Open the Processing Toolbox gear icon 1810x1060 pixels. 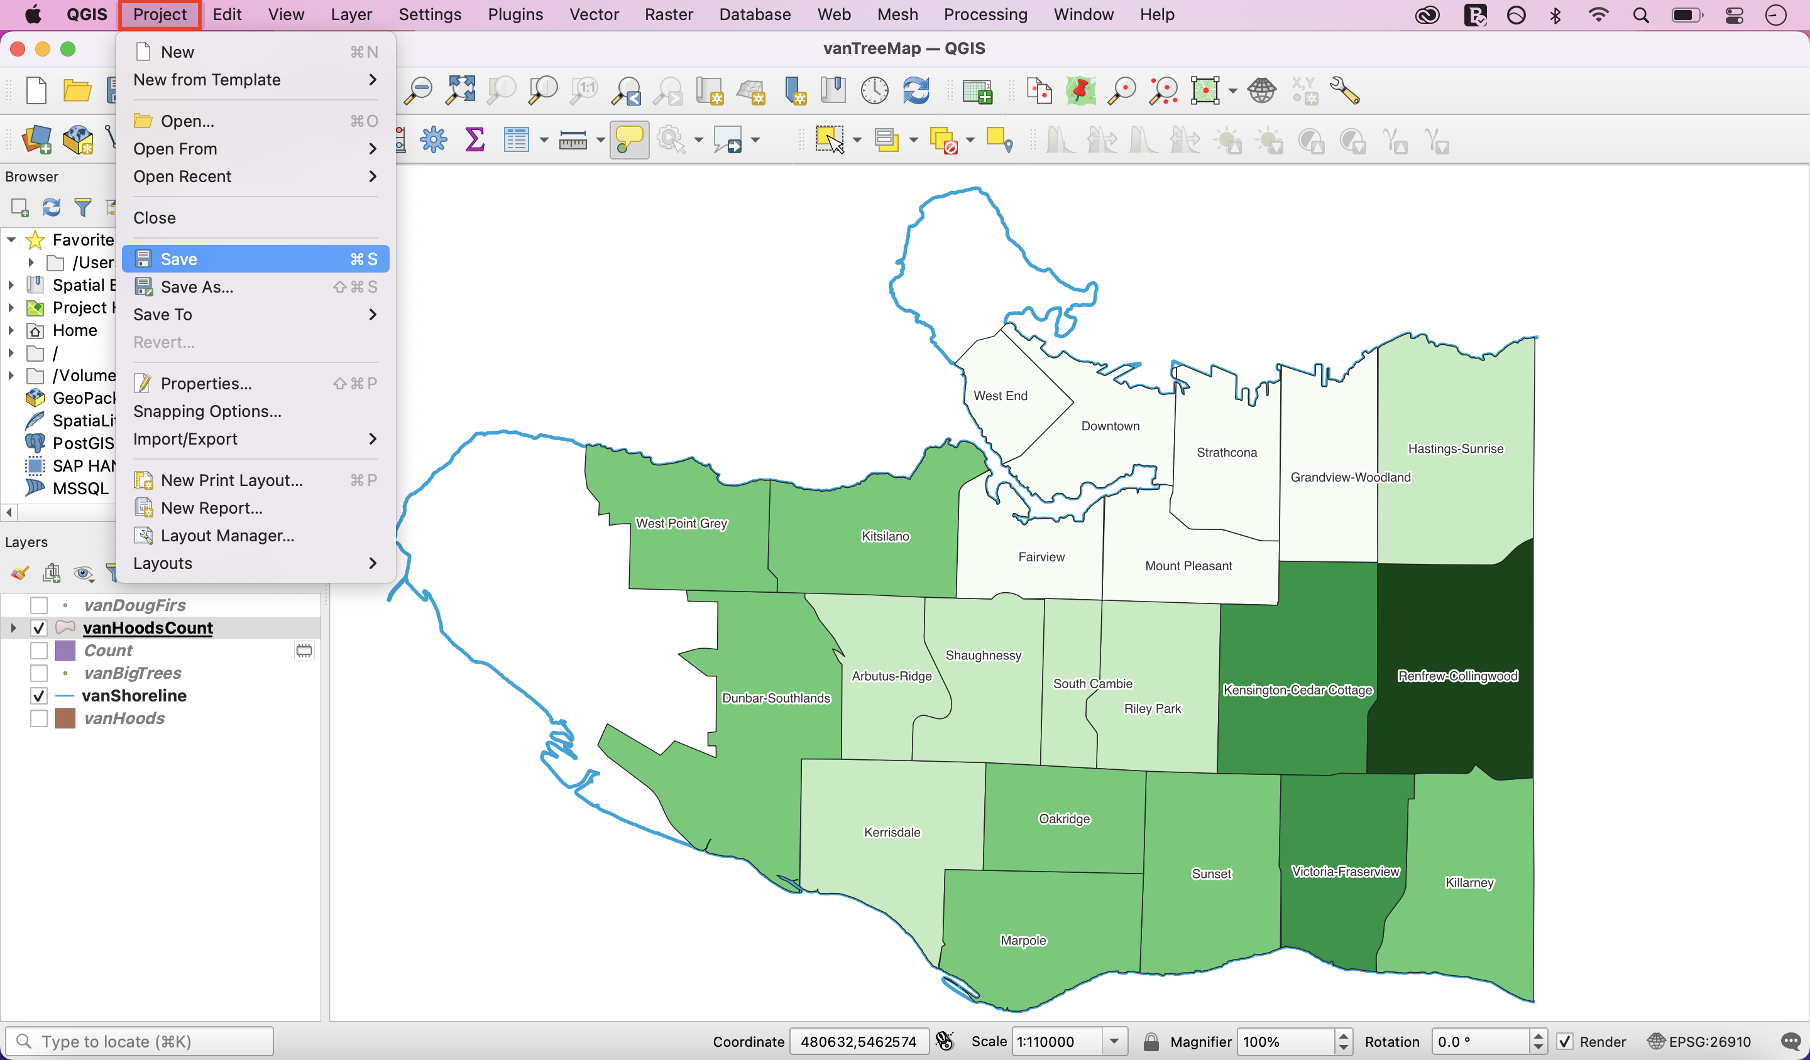coord(433,140)
